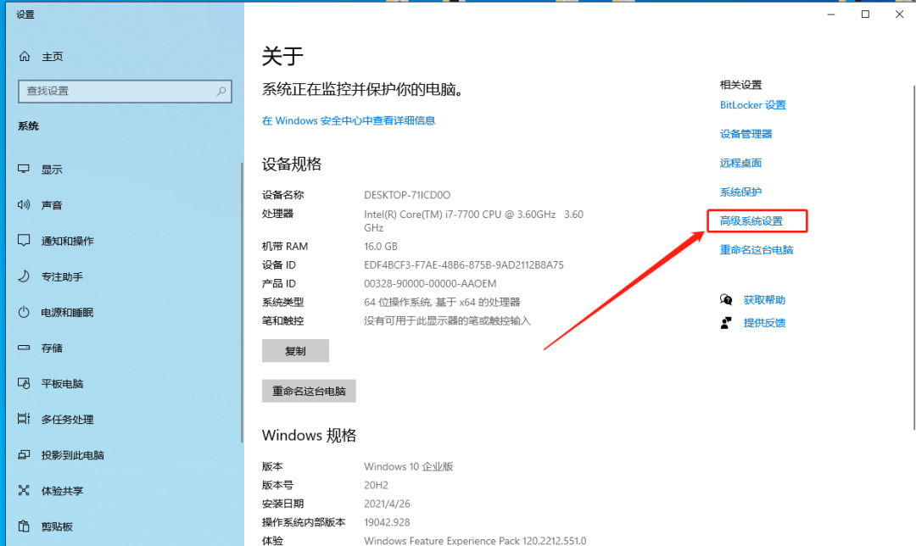Click the moon icon beside 专注助手
Screen dimensions: 916x546
[24, 276]
